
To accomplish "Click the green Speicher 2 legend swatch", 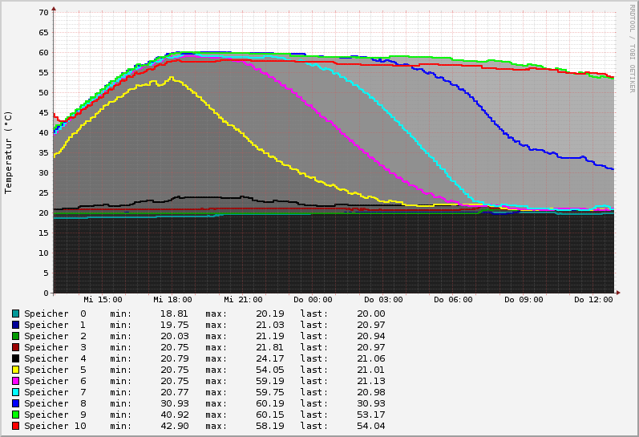I will coord(15,336).
